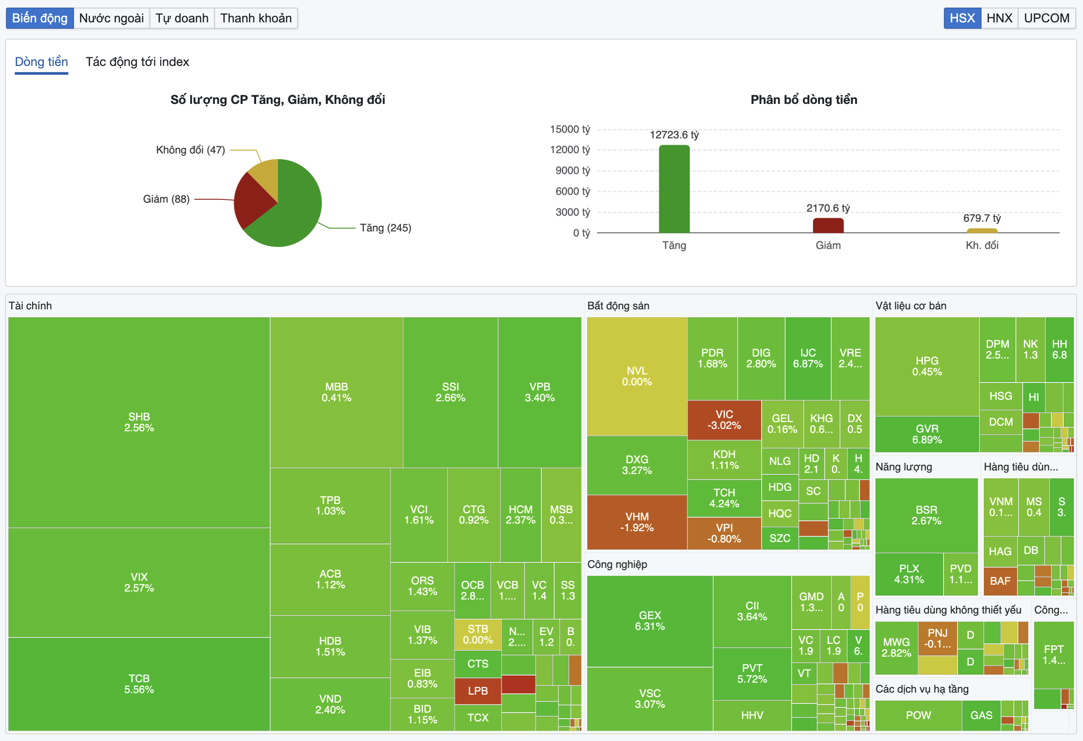1083x741 pixels.
Task: Select the HSX exchange tab
Action: (x=962, y=18)
